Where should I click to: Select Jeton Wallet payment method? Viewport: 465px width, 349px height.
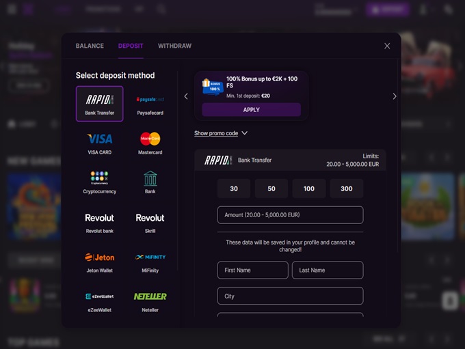click(100, 262)
